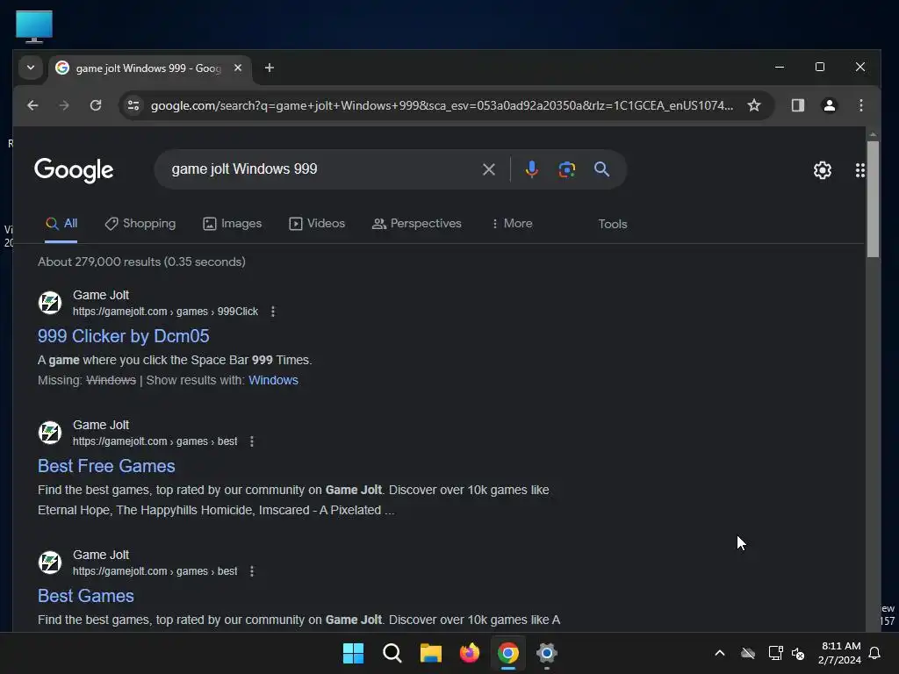Open the Google apps grid
The image size is (899, 674).
coord(859,170)
